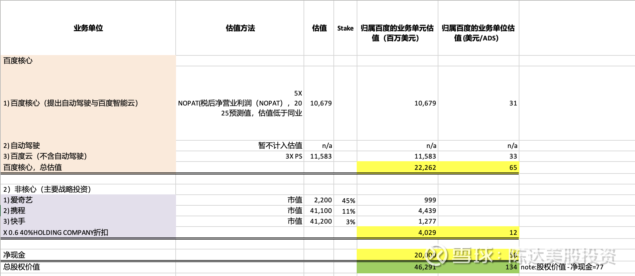Select highlighted total 22,262
Screen dimensions: 635x276
coord(397,167)
